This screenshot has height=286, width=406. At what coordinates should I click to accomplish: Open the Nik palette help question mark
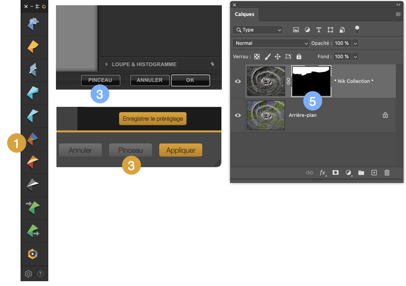40,274
